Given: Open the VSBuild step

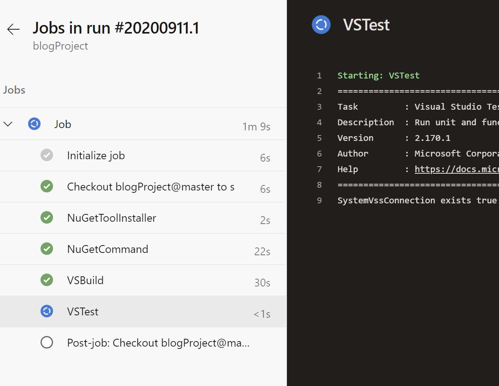Looking at the screenshot, I should (143, 280).
